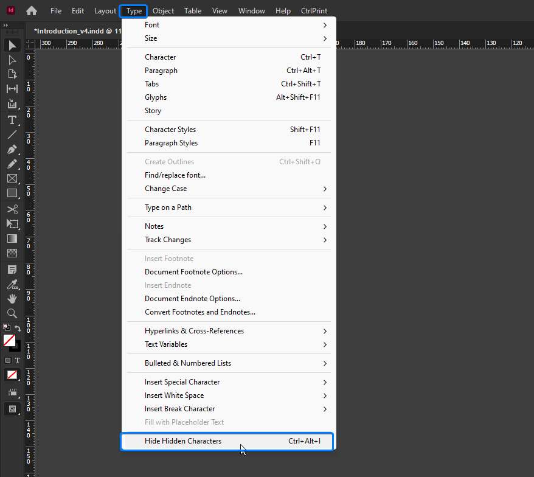Select the Hand tool

[12, 299]
